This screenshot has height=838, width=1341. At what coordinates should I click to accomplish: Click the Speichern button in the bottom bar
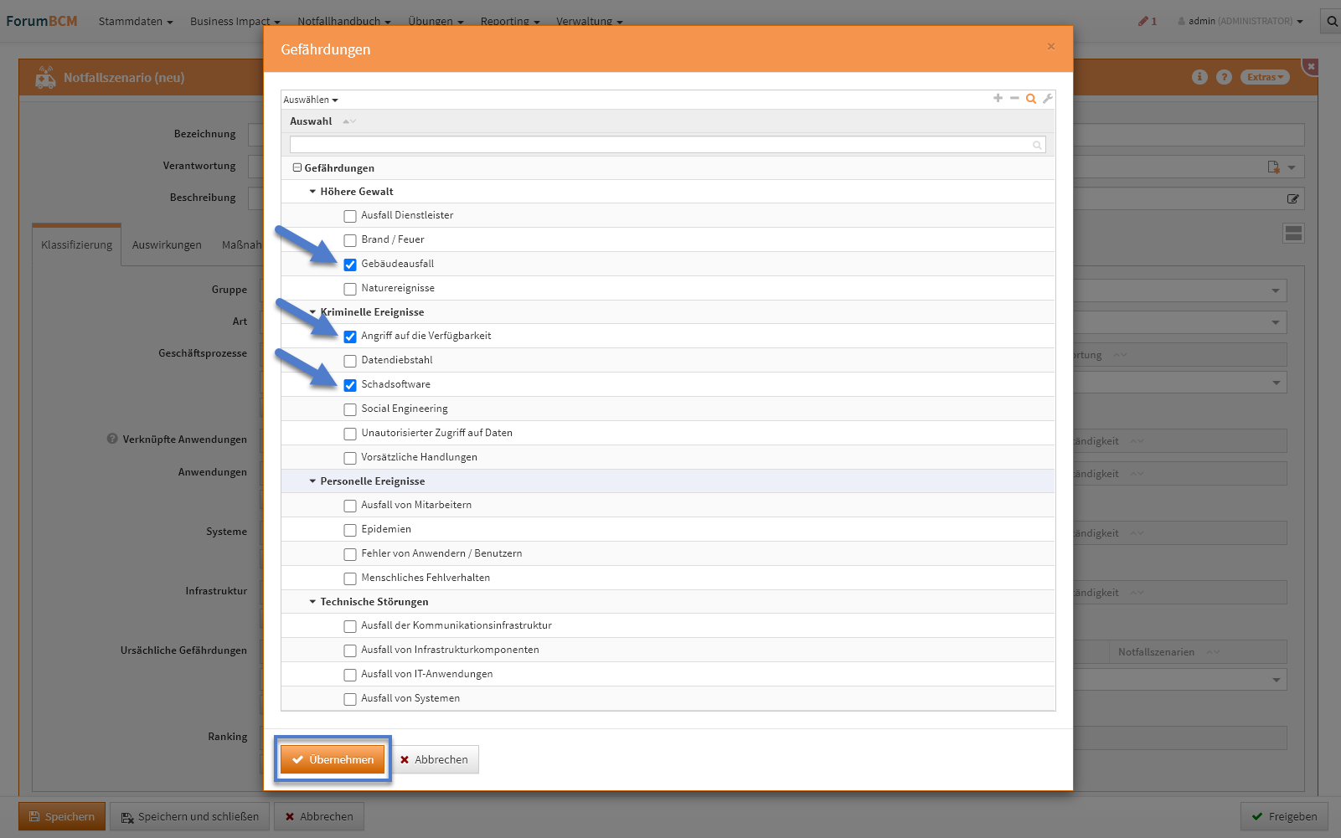tap(62, 816)
